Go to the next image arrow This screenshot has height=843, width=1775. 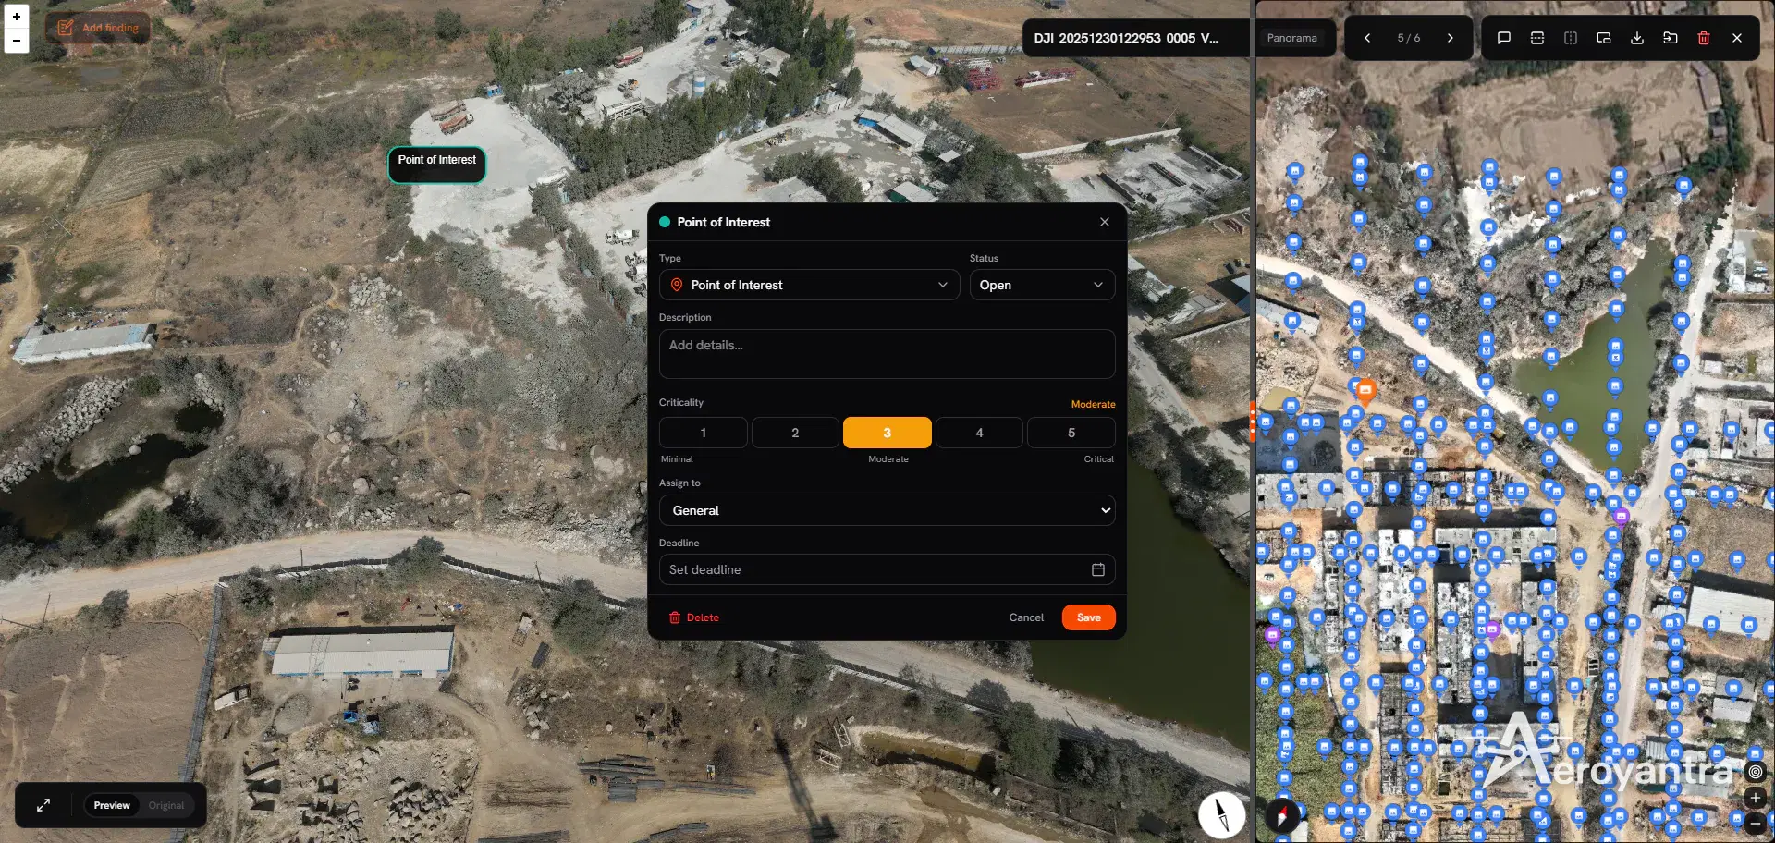click(1450, 38)
